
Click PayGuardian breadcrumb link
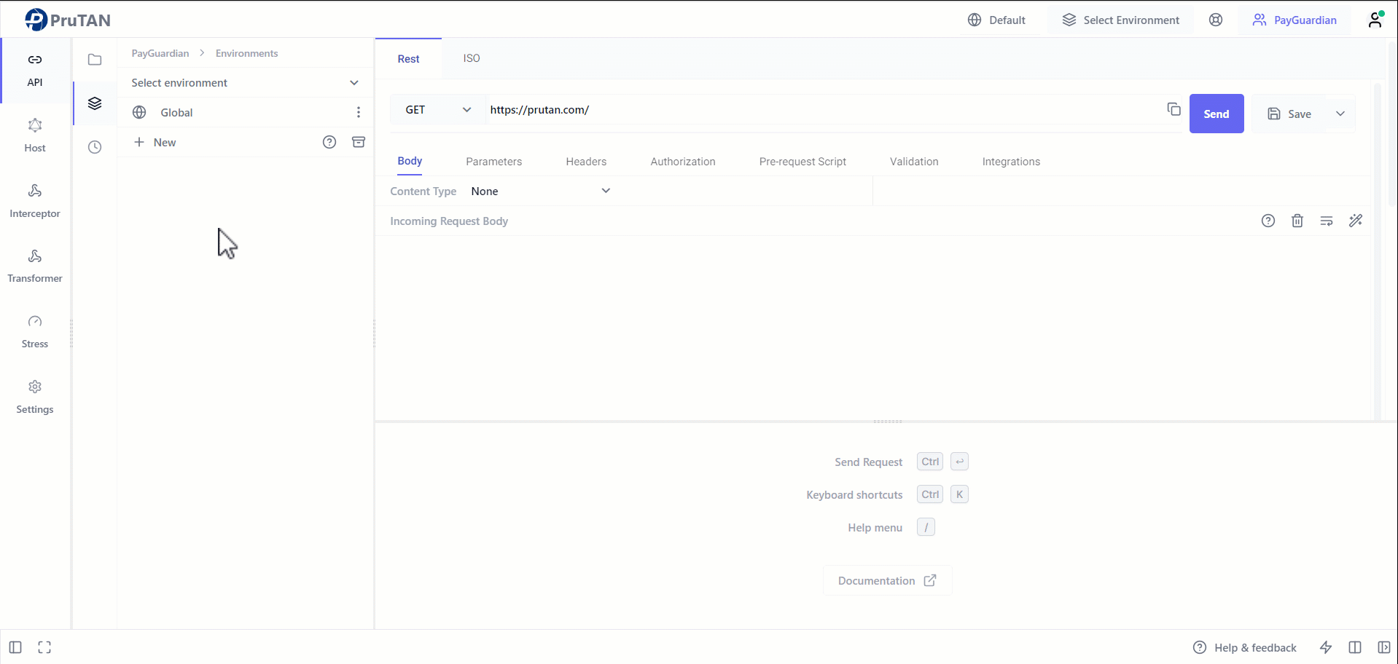click(160, 53)
